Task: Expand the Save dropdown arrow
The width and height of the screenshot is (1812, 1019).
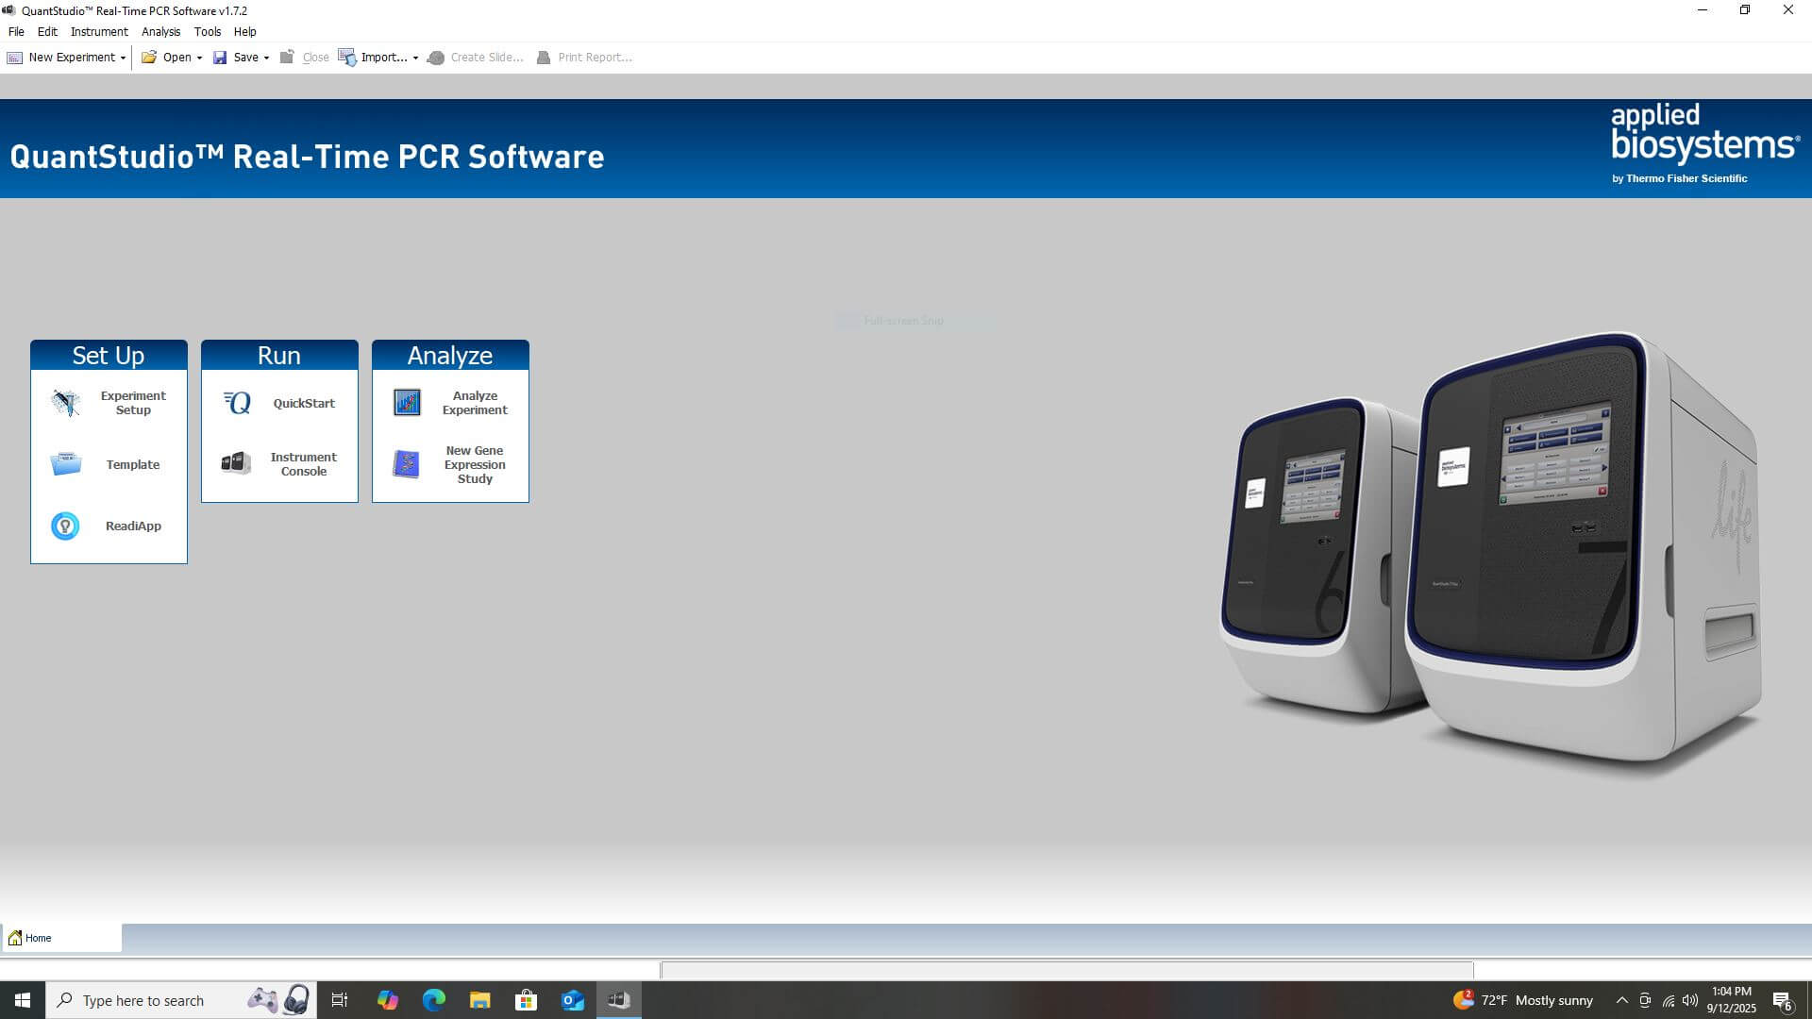Action: coord(266,58)
